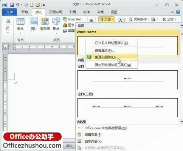Click the hyperlink globe icon in ribbon
This screenshot has height=151, width=183.
tap(91, 20)
